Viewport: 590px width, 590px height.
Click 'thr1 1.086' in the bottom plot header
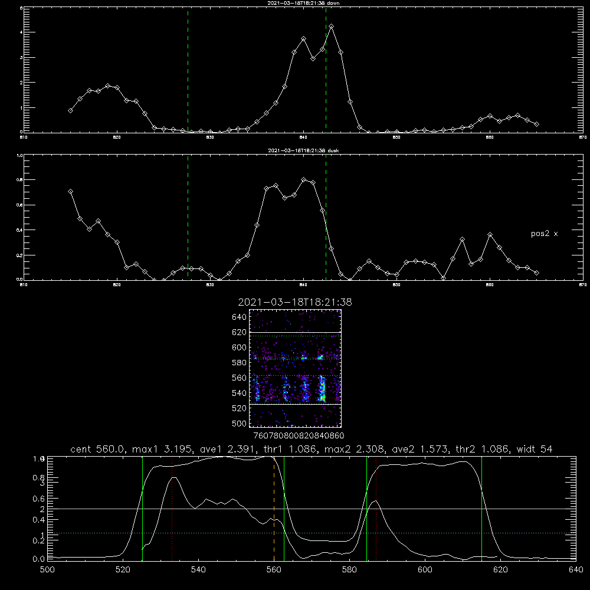click(x=291, y=449)
